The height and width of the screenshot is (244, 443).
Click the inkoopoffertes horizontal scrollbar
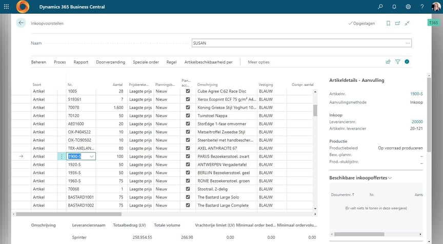[x=359, y=234]
